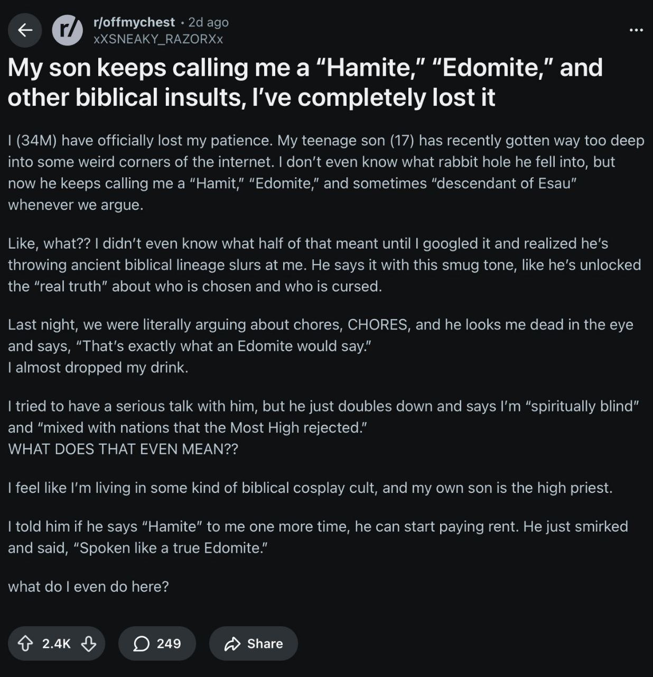Click the "biblical cosplay cult" sentence
Viewport: 653px width, 677px height.
pos(310,488)
